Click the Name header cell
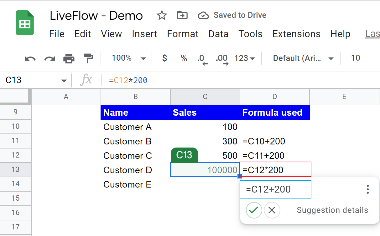This screenshot has height=236, width=380. (136, 113)
